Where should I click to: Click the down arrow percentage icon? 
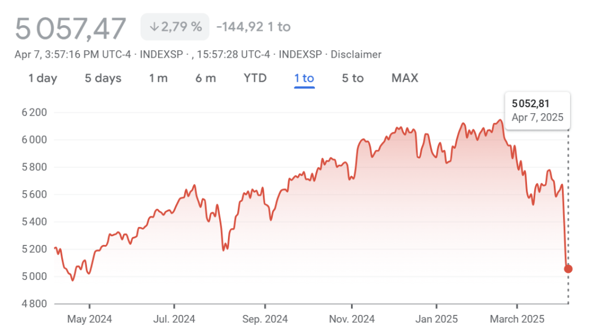154,27
